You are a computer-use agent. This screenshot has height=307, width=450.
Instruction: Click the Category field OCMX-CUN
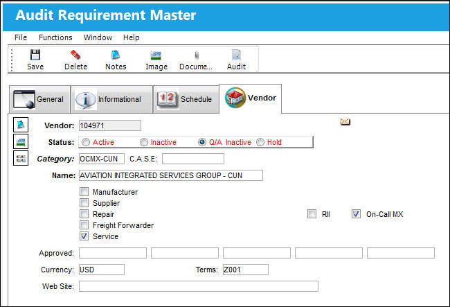point(102,159)
